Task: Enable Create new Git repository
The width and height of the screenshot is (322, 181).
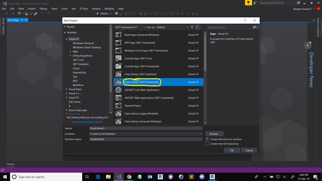Action: point(207,144)
